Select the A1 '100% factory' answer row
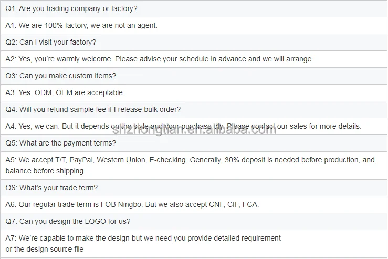This screenshot has height=259, width=388. tap(81, 25)
